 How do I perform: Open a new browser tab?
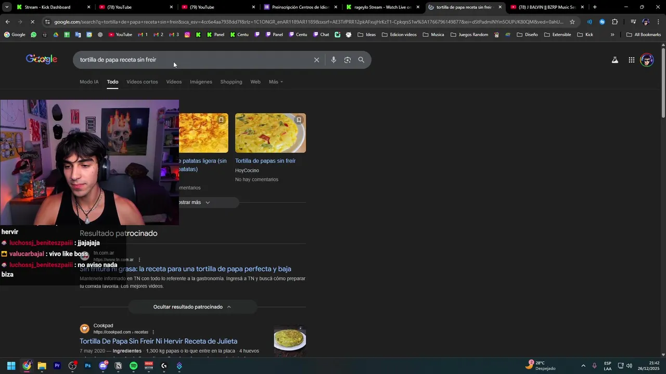(x=595, y=7)
